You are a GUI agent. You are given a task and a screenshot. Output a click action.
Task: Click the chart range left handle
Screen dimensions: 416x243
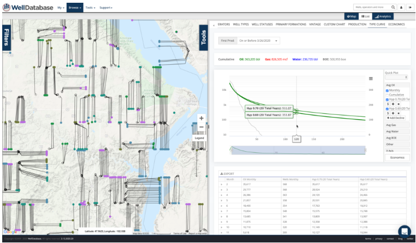pyautogui.click(x=231, y=150)
